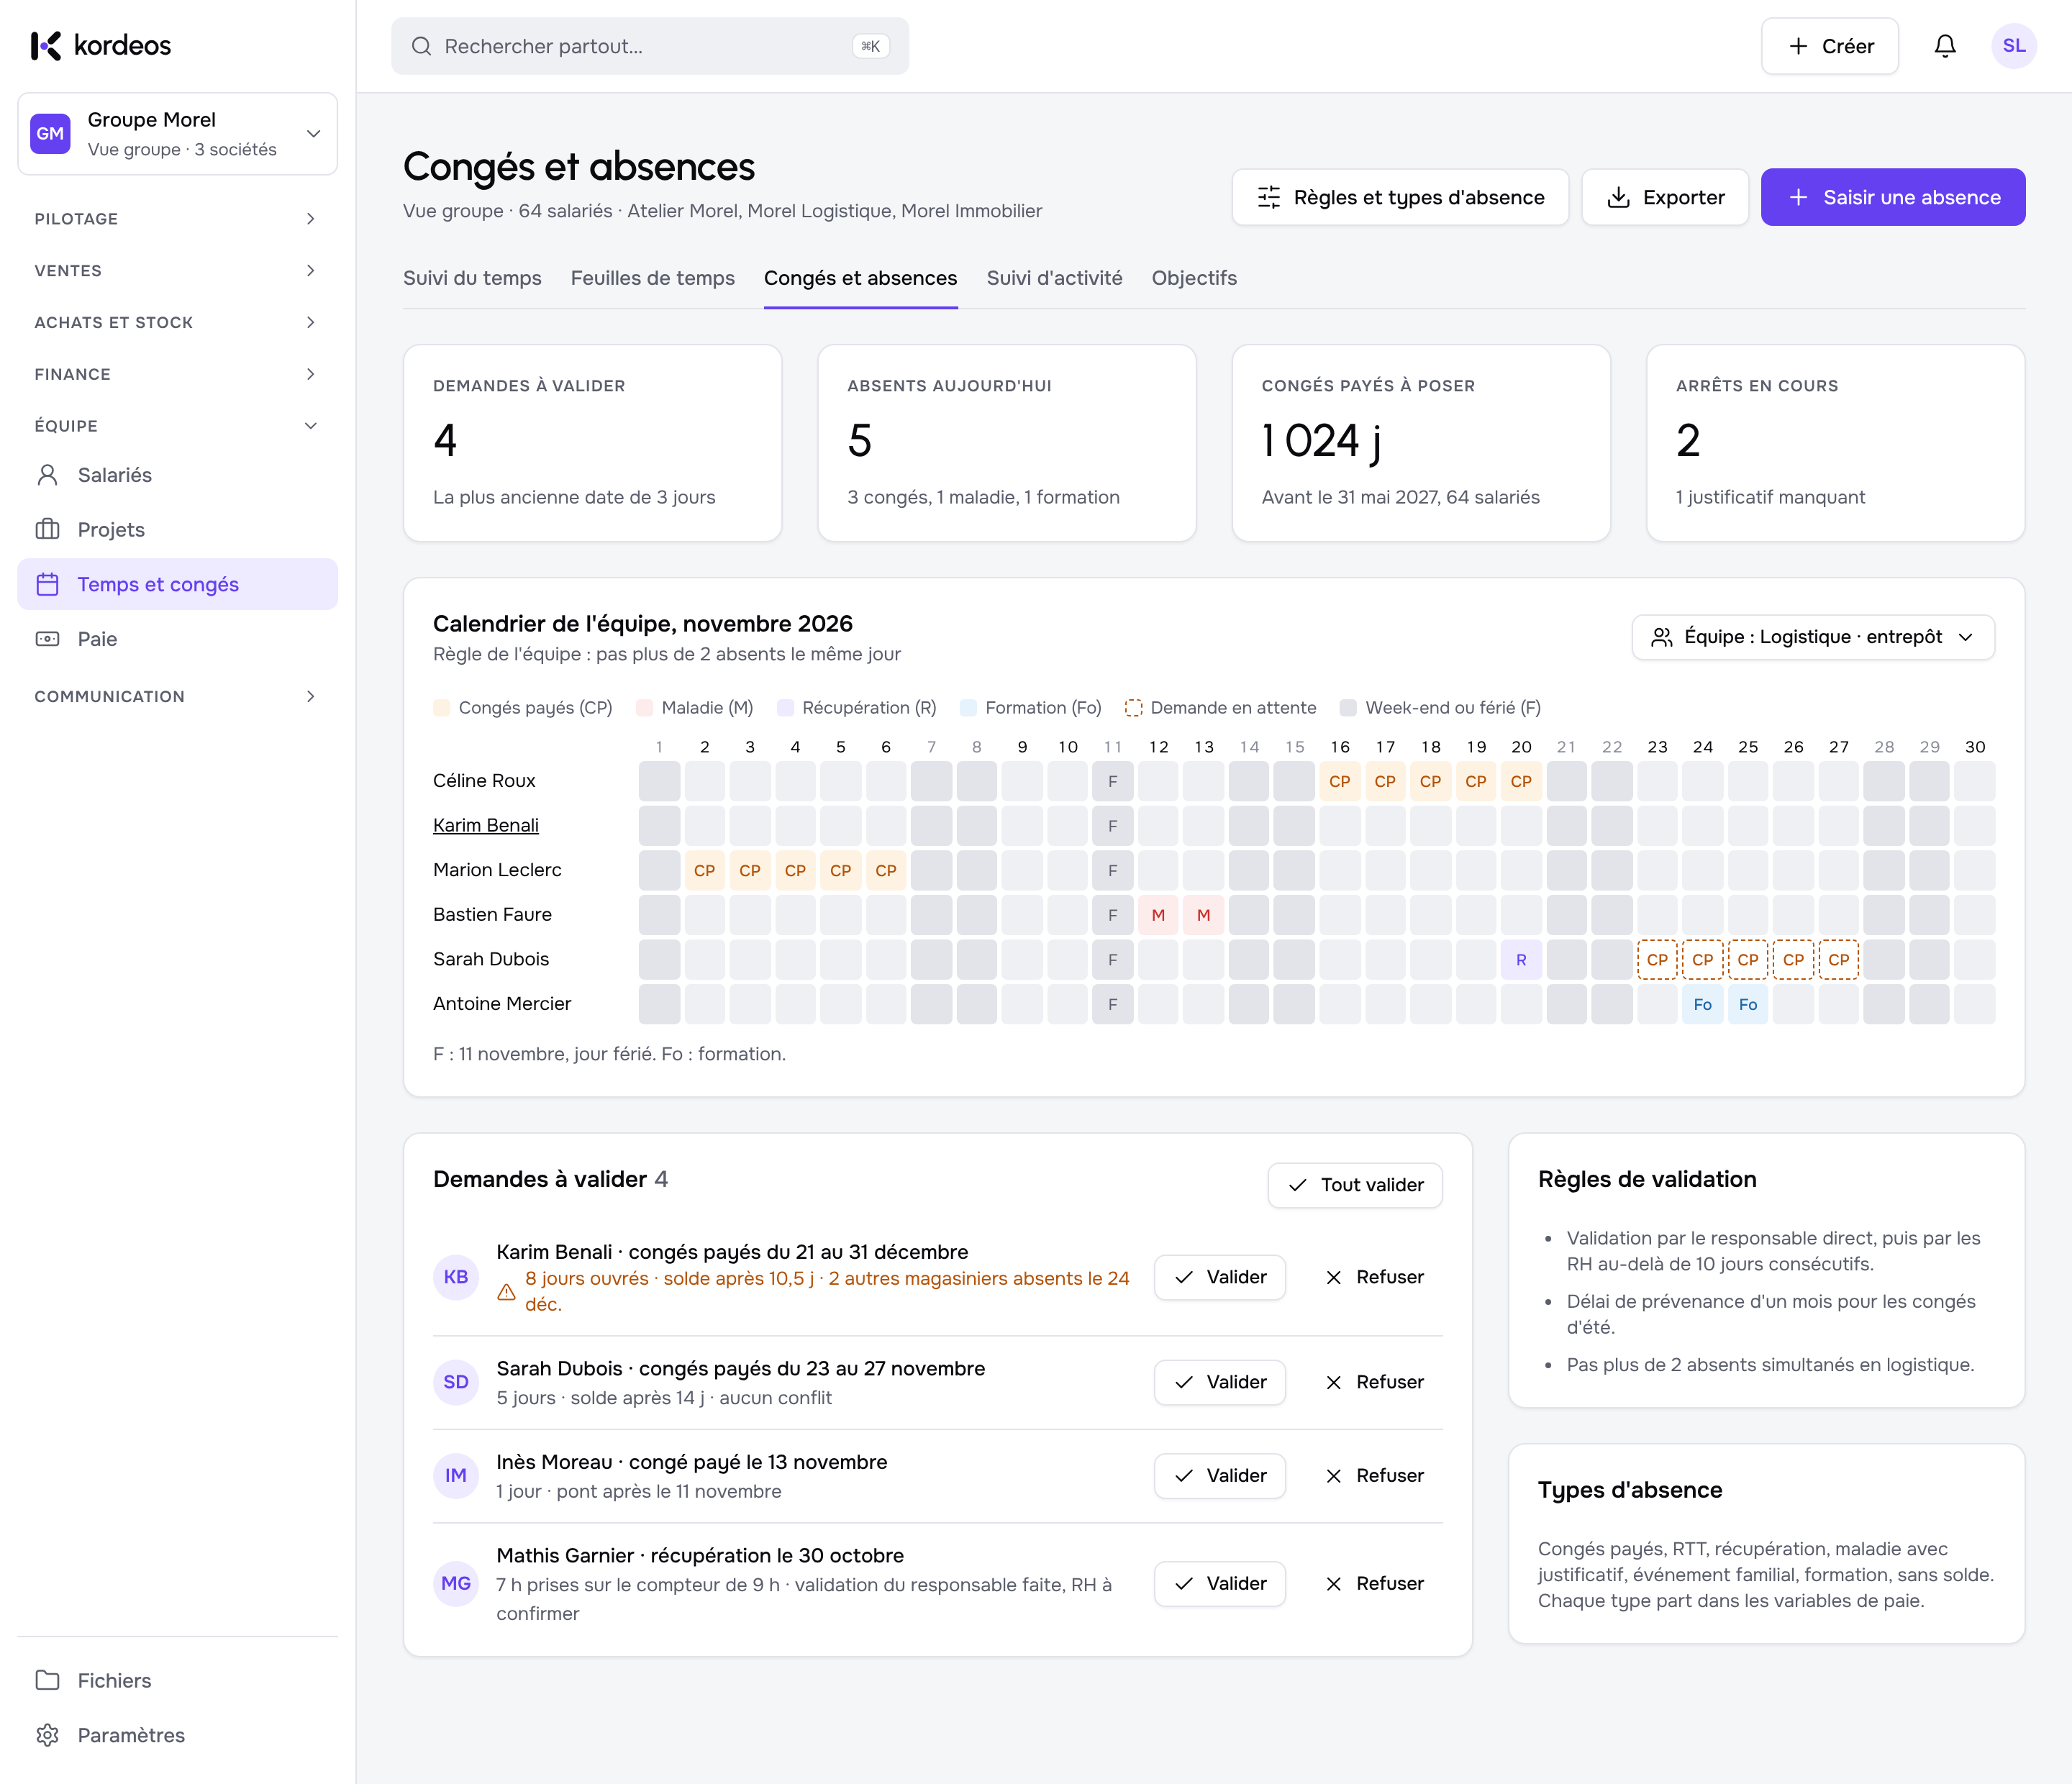
Task: Collapse the ÉQUIPE sidebar section
Action: click(x=177, y=426)
